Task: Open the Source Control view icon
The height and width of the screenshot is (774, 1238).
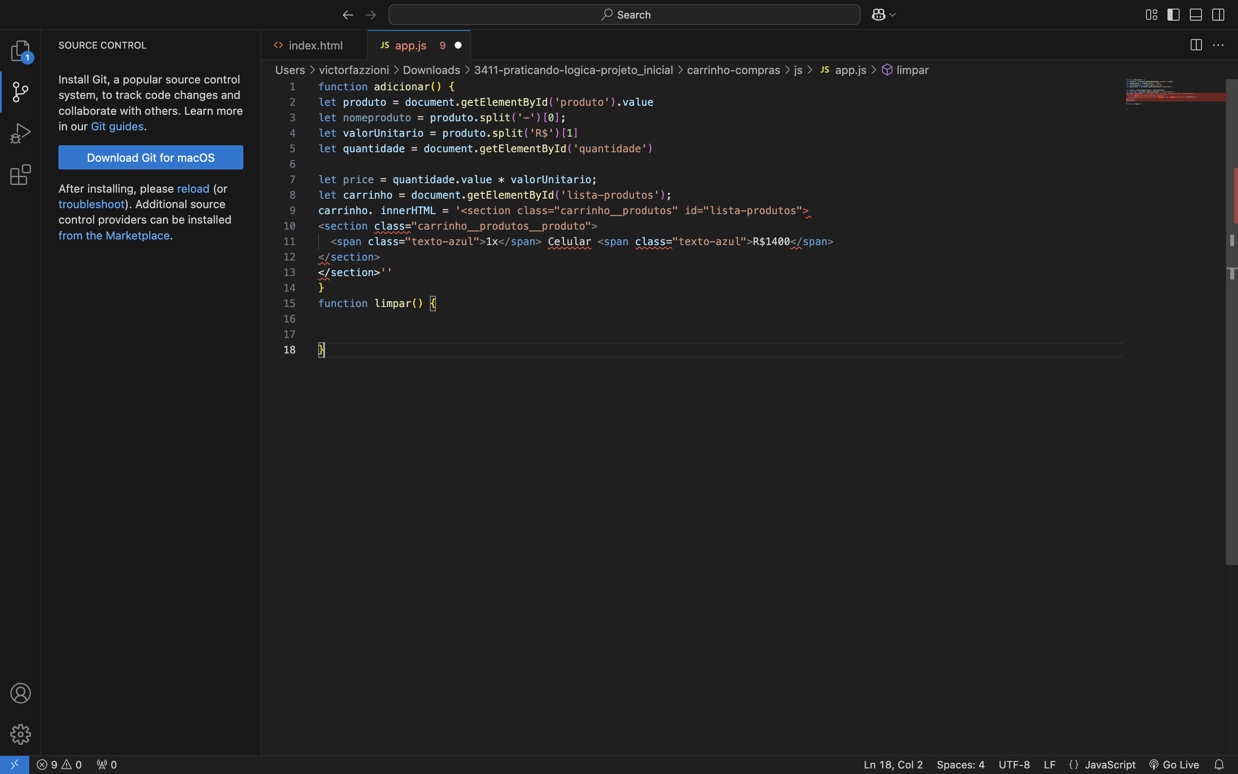Action: coord(21,92)
